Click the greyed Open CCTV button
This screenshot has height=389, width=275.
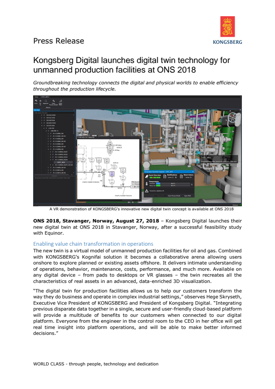[160, 196]
